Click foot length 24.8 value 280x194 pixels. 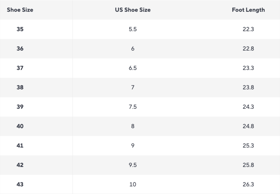click(x=248, y=126)
